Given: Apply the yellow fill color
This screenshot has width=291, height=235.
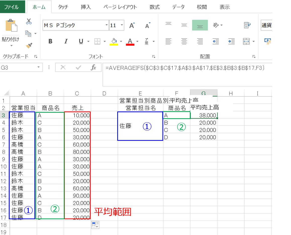Looking at the screenshot, I should [x=114, y=41].
